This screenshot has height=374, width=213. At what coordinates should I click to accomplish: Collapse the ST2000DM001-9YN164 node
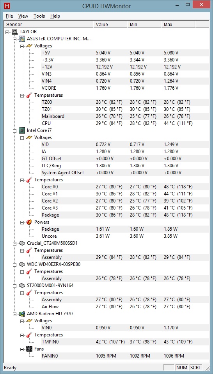coord(15,285)
